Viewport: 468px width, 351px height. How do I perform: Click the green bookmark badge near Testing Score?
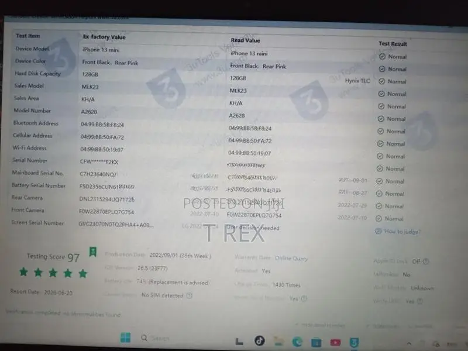(93, 252)
